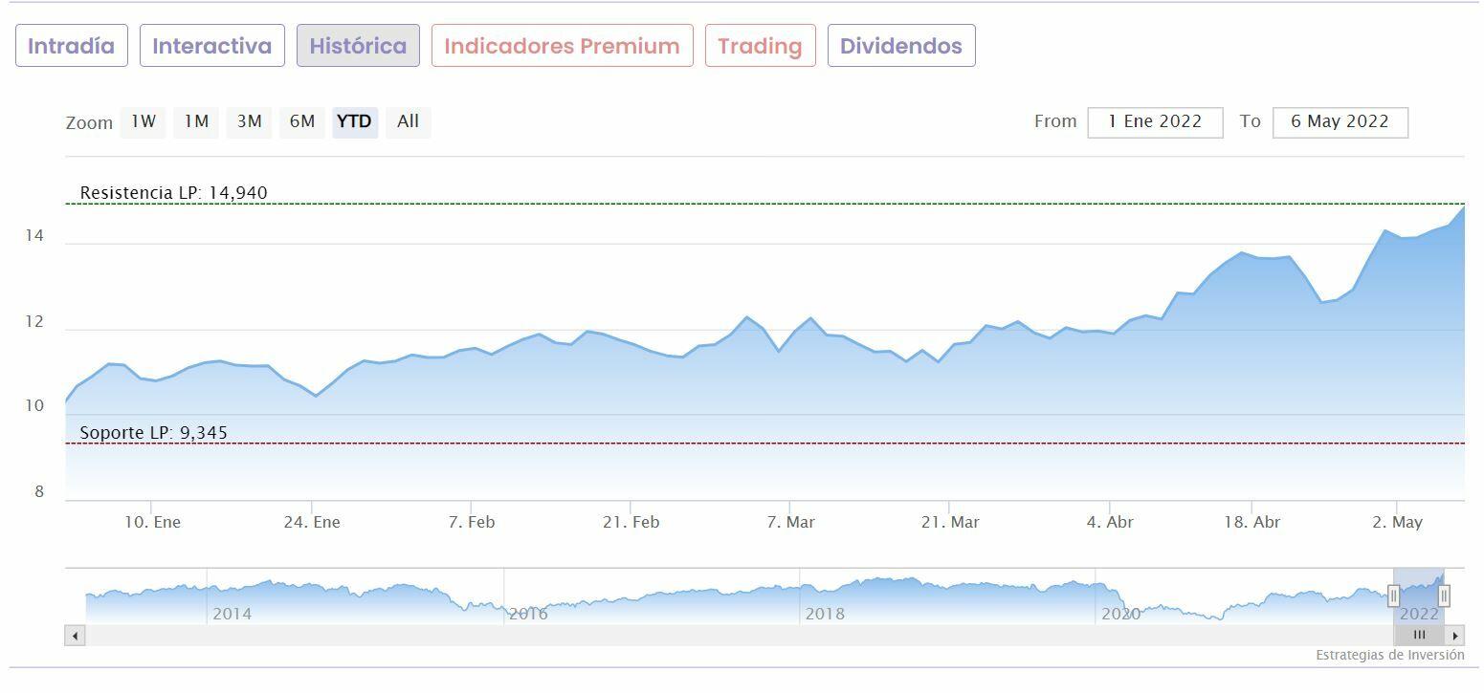This screenshot has width=1484, height=693.
Task: Click the scrollbar thumb grip
Action: [x=1419, y=635]
